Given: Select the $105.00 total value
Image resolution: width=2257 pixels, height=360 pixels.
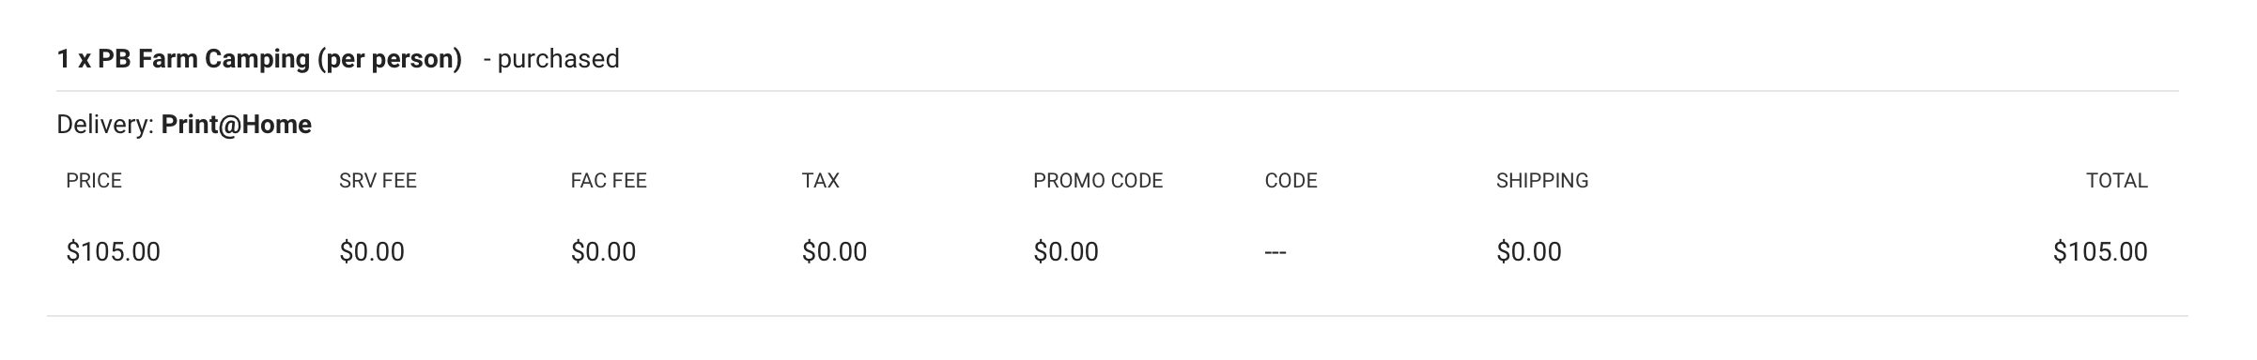Looking at the screenshot, I should pos(2100,252).
